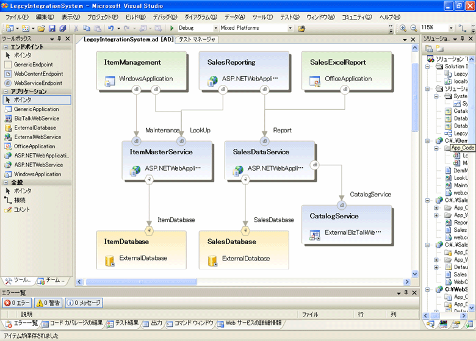
Task: Click the Report endpoint on SalesDataService
Action: (265, 141)
